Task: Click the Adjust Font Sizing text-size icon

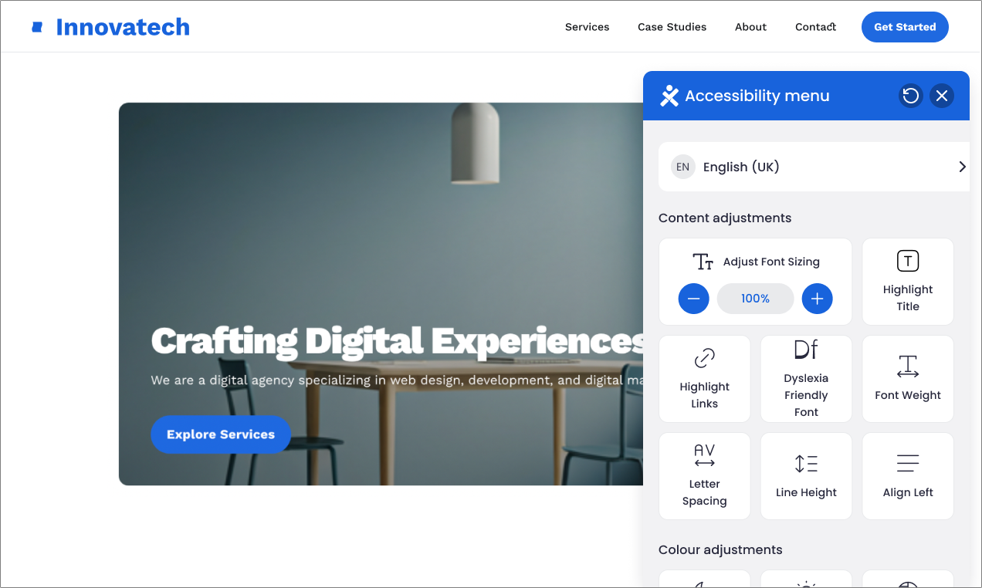Action: (x=703, y=262)
